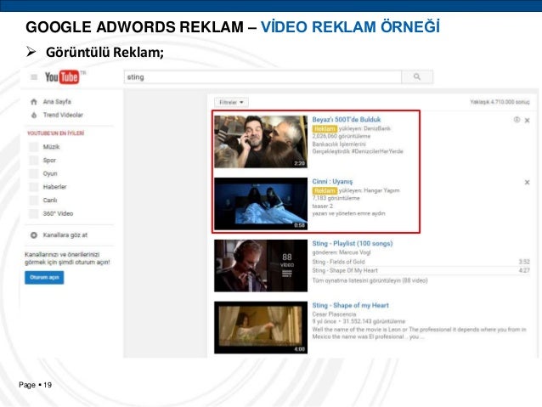Open Hangar Yapım uploader link
This screenshot has height=407, width=542.
[x=381, y=190]
